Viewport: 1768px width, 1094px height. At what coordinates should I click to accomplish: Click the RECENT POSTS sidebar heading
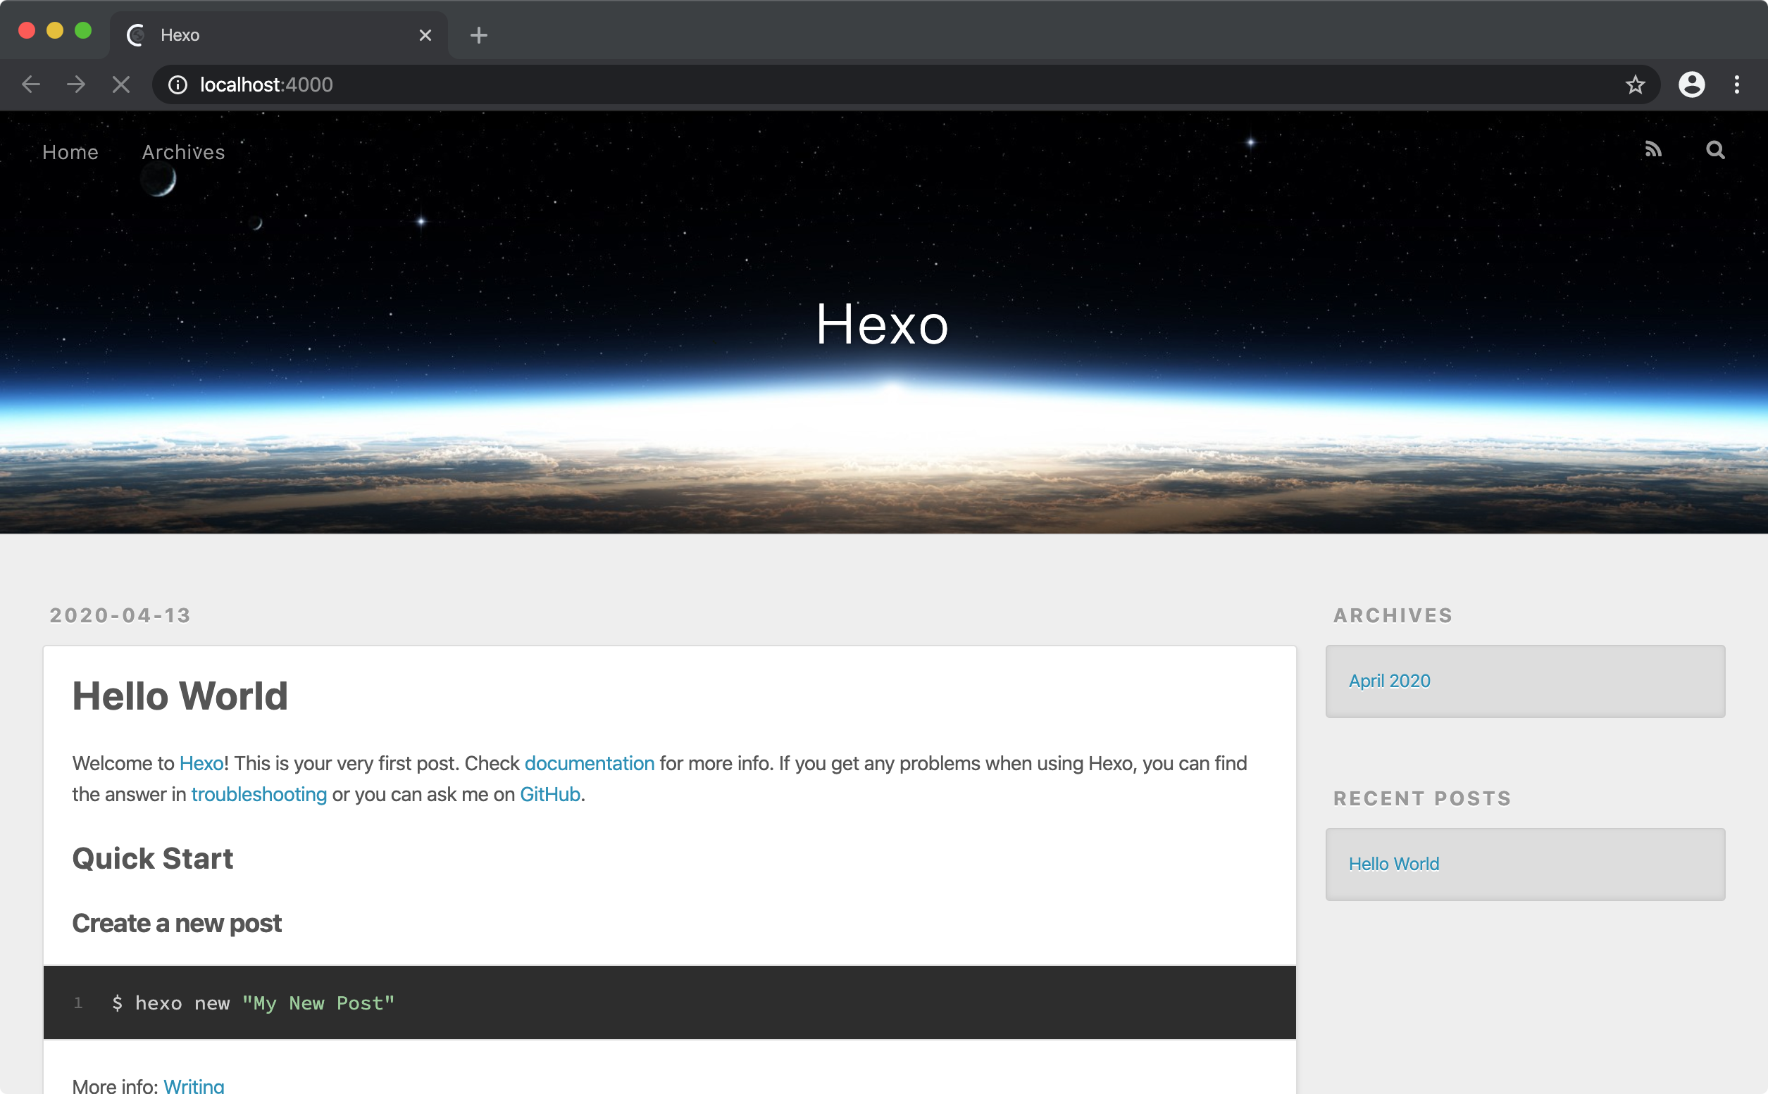pos(1423,798)
